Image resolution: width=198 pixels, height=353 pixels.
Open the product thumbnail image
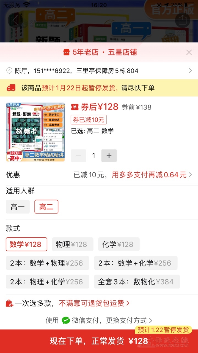[x=35, y=132]
